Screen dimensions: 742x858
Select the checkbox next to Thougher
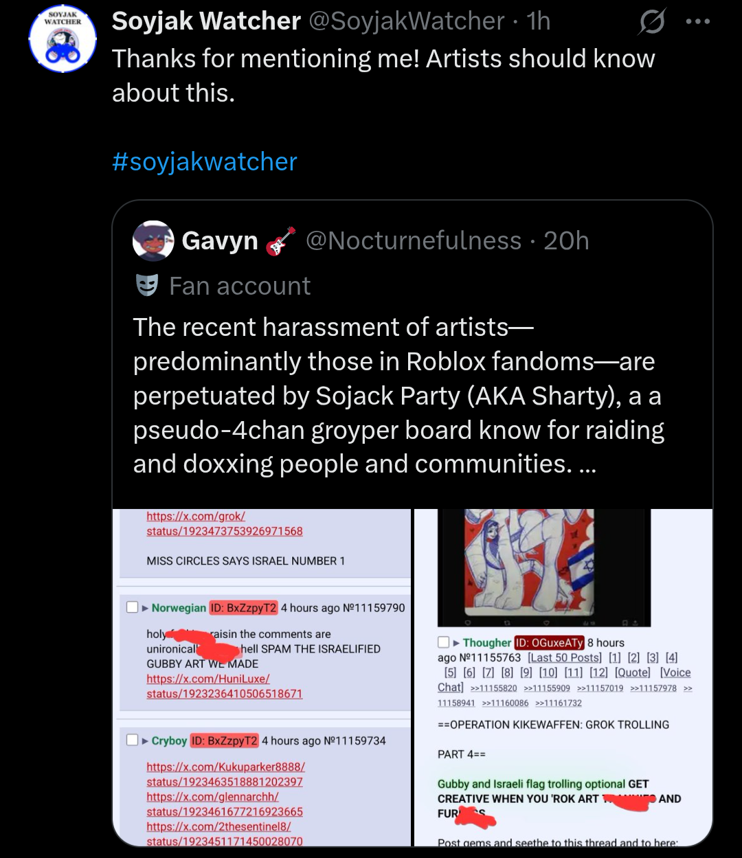pyautogui.click(x=444, y=642)
